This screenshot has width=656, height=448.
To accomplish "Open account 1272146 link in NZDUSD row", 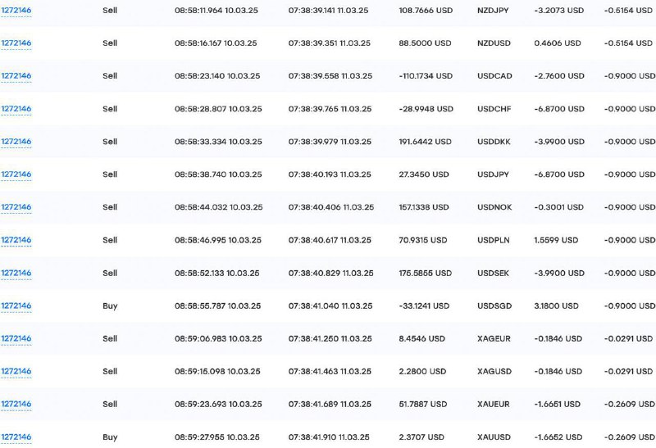I will (x=16, y=43).
